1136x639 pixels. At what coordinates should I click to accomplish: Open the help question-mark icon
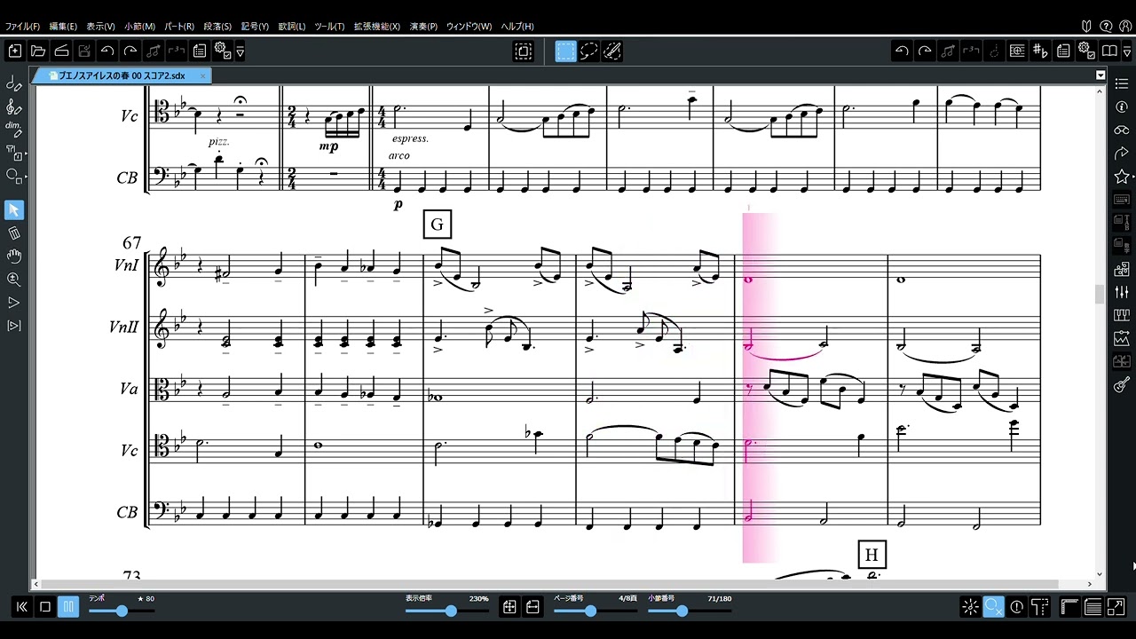[1106, 27]
